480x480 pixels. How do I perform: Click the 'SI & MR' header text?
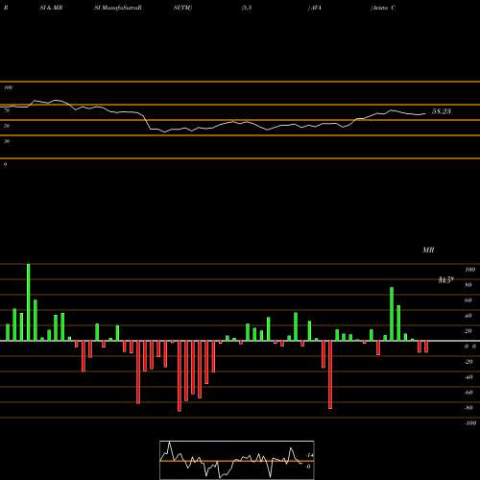point(51,8)
